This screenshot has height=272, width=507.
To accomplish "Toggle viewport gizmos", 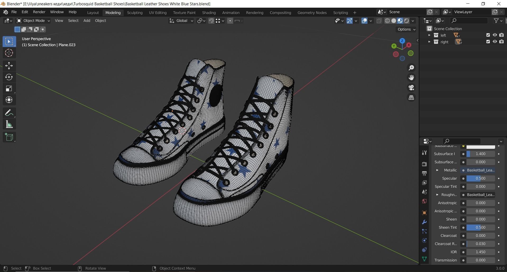I will (349, 21).
